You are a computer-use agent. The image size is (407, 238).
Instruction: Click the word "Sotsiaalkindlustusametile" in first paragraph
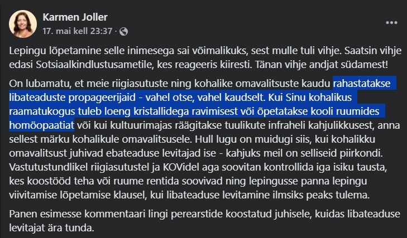pos(95,65)
